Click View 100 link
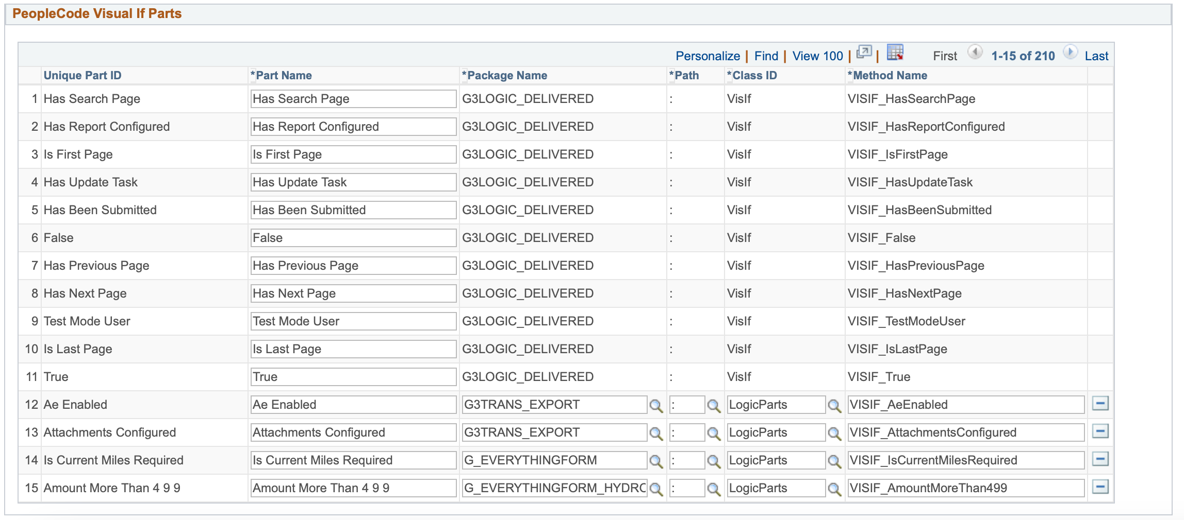The width and height of the screenshot is (1184, 520). click(x=817, y=56)
